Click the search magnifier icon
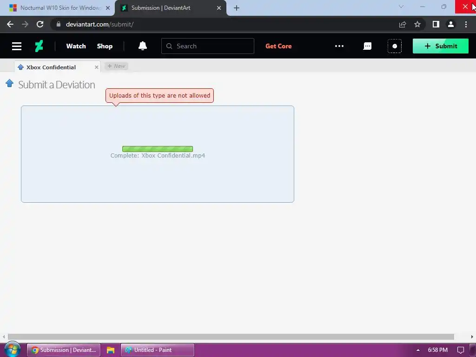The height and width of the screenshot is (357, 476). pos(169,46)
